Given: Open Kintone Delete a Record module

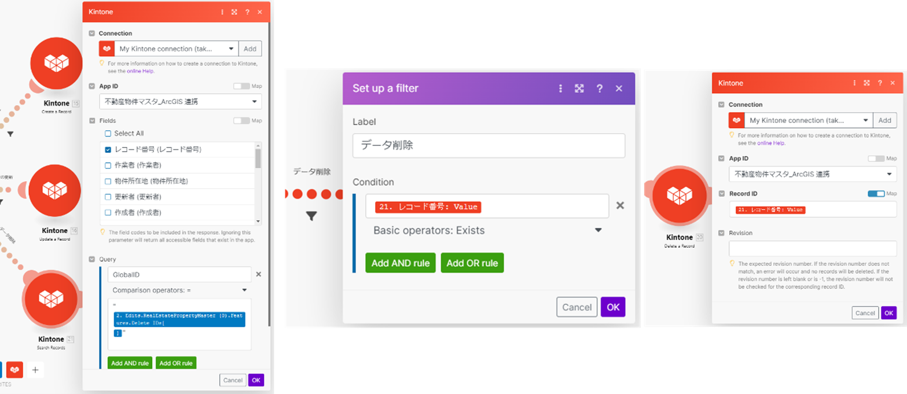Looking at the screenshot, I should coord(680,195).
